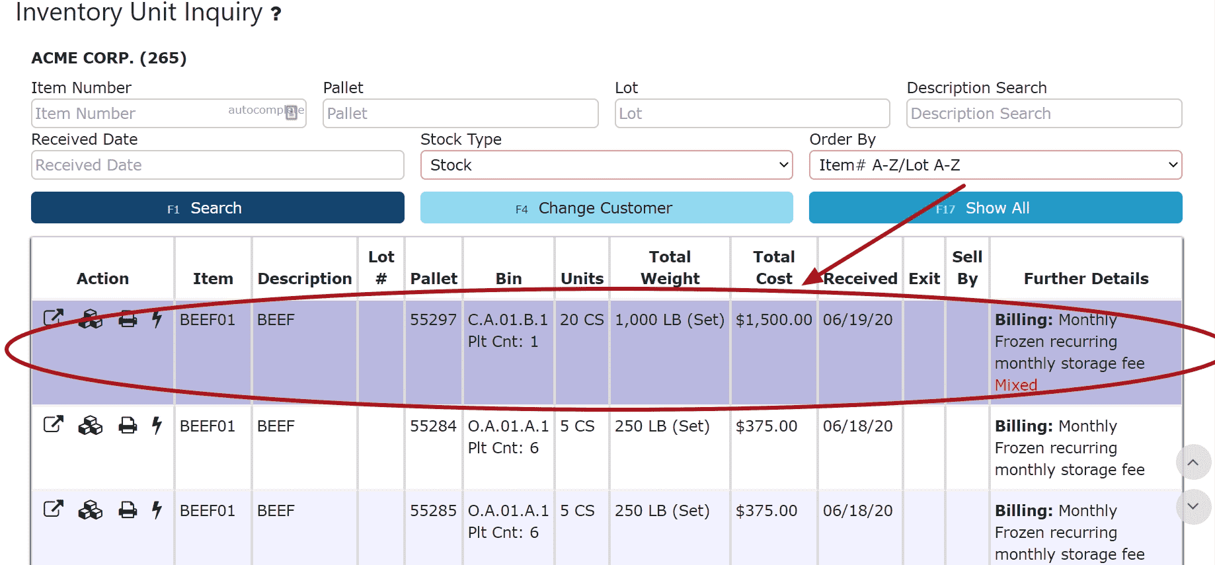The height and width of the screenshot is (565, 1215).
Task: Click the Further Details column header
Action: (x=1086, y=279)
